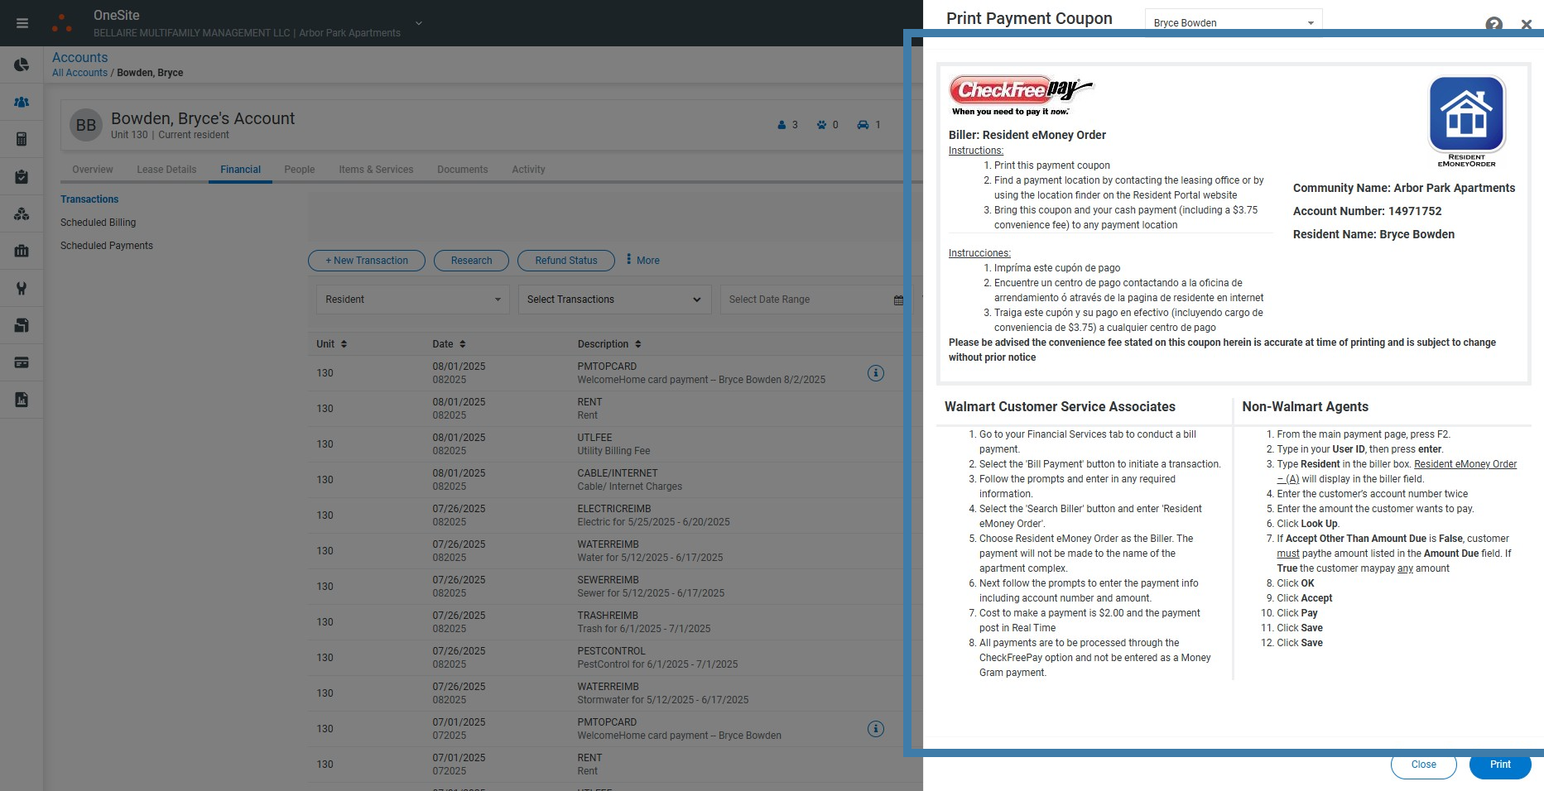Image resolution: width=1544 pixels, height=791 pixels.
Task: Click the Research button
Action: pyautogui.click(x=472, y=261)
